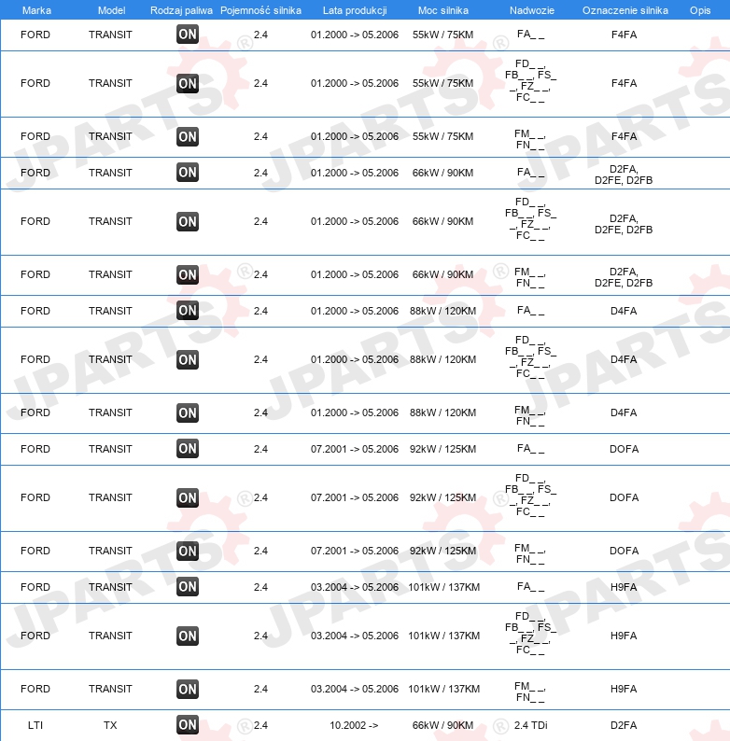Screen dimensions: 730x741
Task: Click D2FA engine code in the LTI row
Action: click(624, 725)
